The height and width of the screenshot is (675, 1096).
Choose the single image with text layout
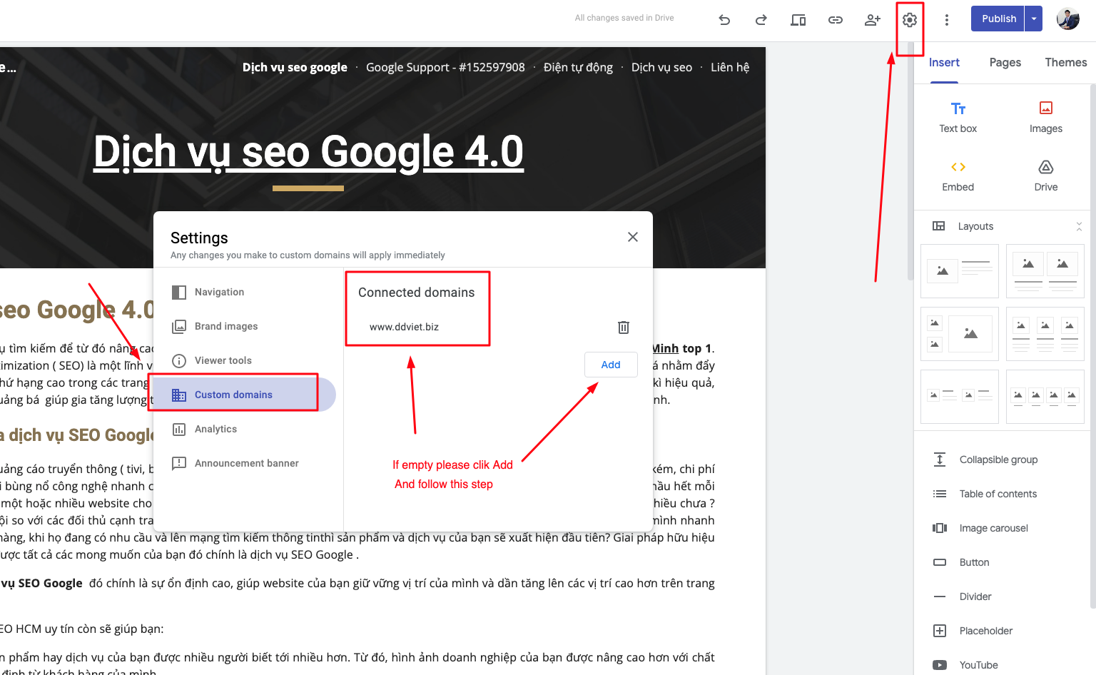point(960,271)
